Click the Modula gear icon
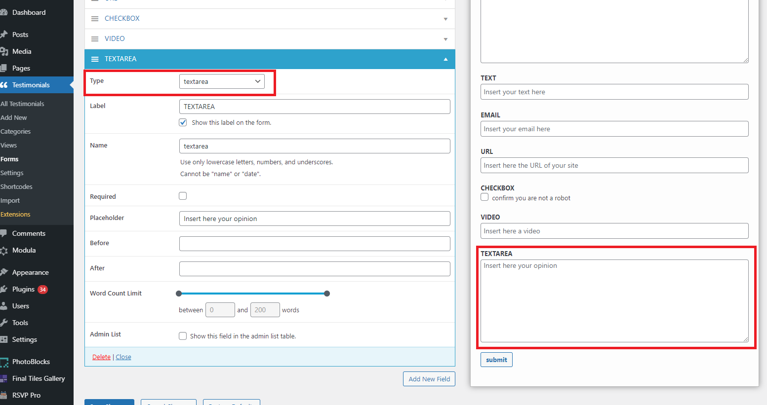767x405 pixels. (x=3, y=250)
